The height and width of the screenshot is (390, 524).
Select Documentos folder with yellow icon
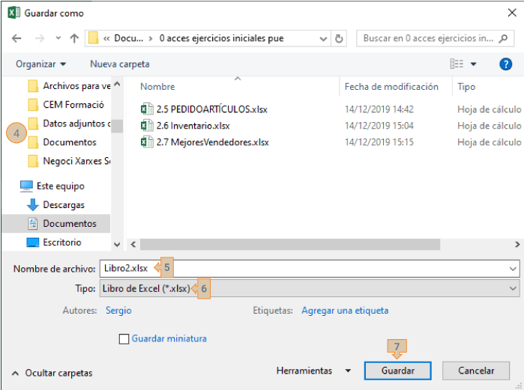[62, 142]
